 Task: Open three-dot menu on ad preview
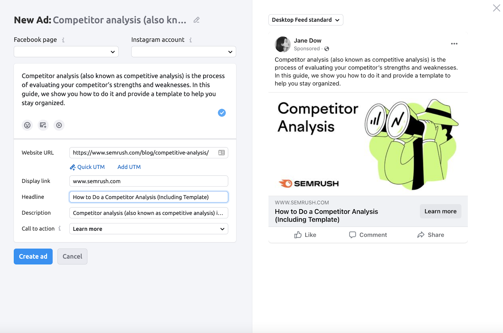(454, 44)
